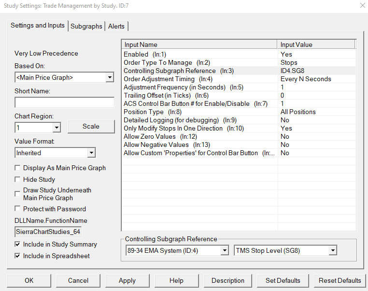Enable Display As Main Price Graph
Image resolution: width=368 pixels, height=291 pixels.
click(x=17, y=168)
